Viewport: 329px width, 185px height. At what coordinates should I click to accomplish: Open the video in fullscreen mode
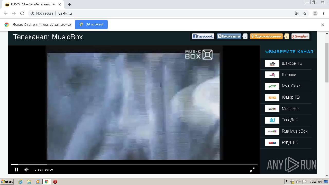(x=252, y=170)
